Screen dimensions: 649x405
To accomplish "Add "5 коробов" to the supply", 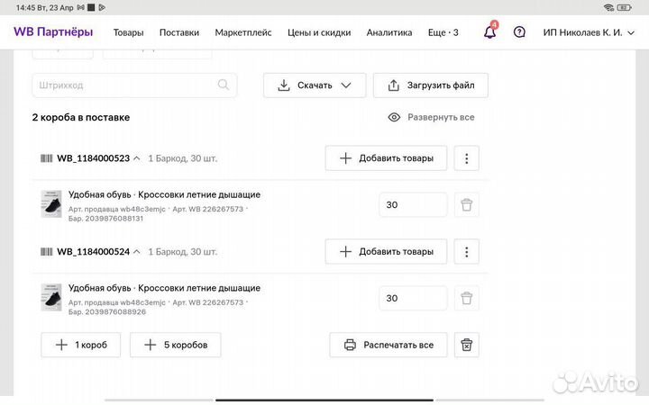I will tap(175, 345).
